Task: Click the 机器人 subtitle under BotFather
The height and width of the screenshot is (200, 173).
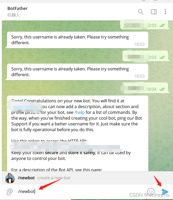Action: pos(14,15)
